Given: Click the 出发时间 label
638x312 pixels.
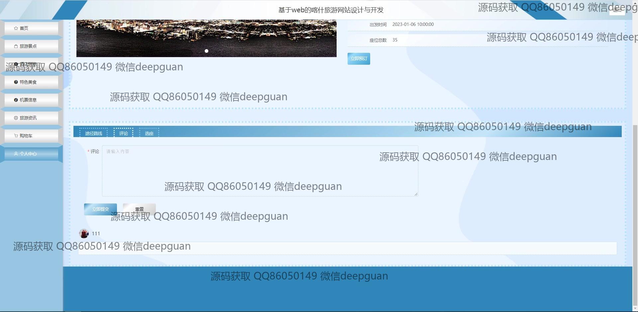Looking at the screenshot, I should 378,25.
